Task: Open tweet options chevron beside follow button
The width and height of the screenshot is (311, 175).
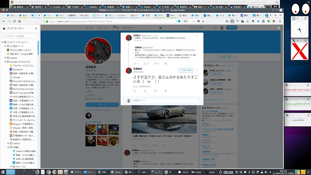Action: pyautogui.click(x=197, y=70)
